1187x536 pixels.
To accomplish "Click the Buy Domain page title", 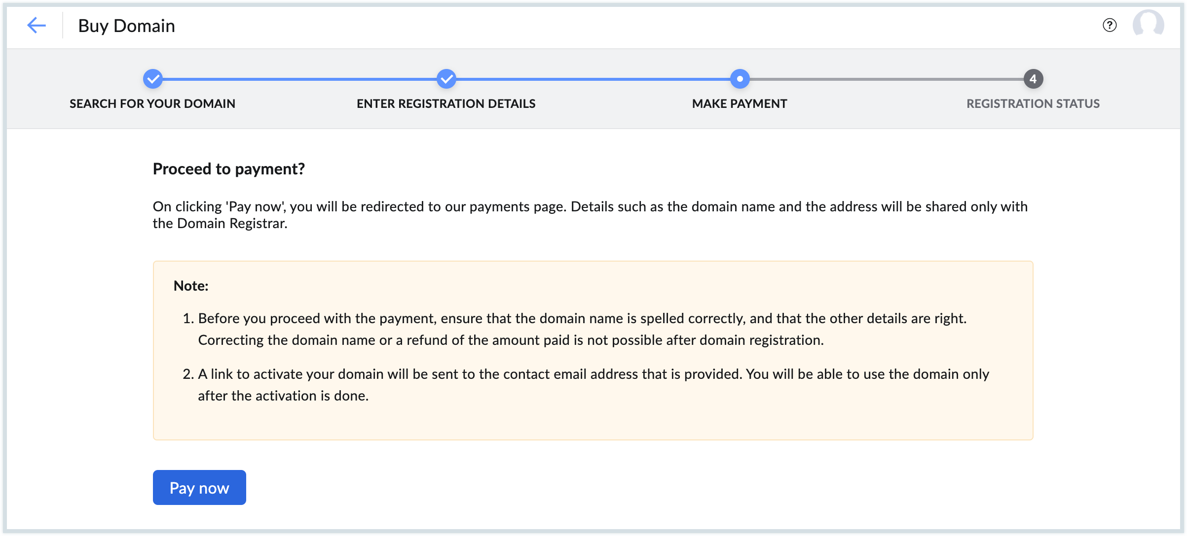I will click(x=127, y=26).
